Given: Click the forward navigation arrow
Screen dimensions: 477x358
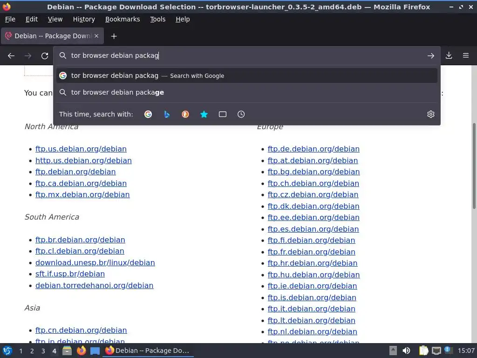Looking at the screenshot, I should [x=28, y=56].
